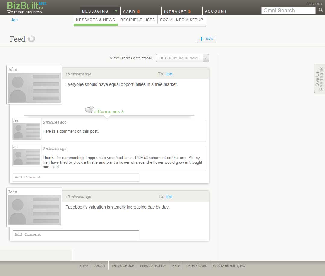The image size is (325, 276).
Task: Open the BizBuilt logo home link
Action: [x=27, y=8]
